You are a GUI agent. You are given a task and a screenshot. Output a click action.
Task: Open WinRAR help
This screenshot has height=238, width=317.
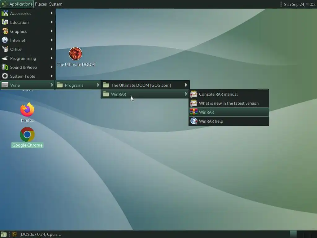[x=229, y=121]
